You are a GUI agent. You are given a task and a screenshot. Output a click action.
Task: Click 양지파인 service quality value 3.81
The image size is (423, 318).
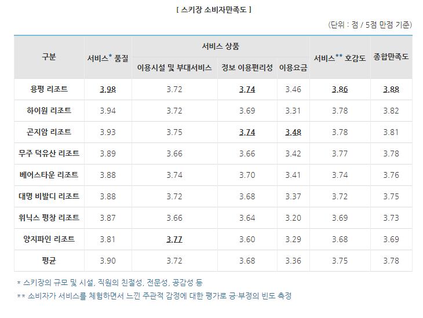pos(108,239)
